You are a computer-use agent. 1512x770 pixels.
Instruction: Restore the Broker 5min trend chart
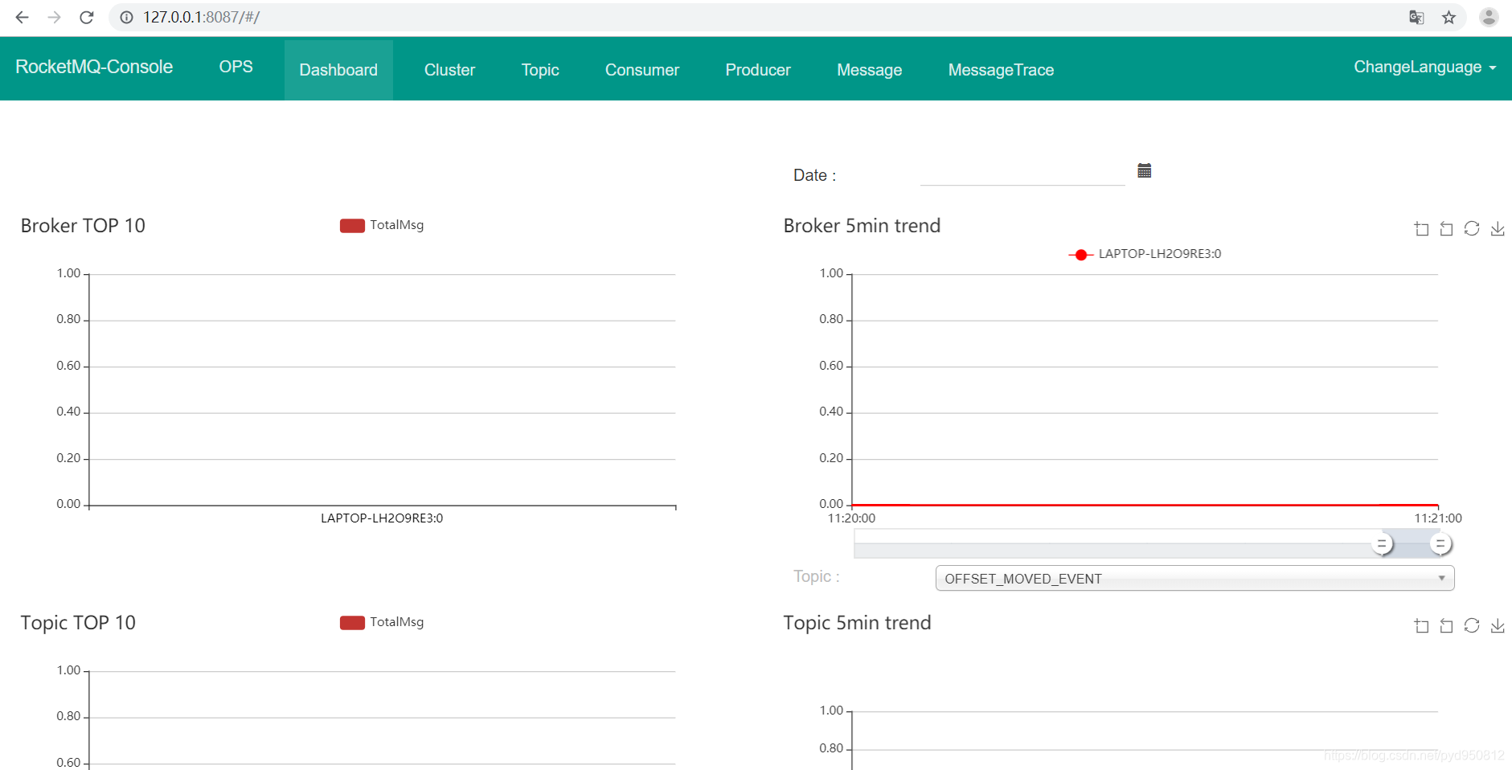1472,229
